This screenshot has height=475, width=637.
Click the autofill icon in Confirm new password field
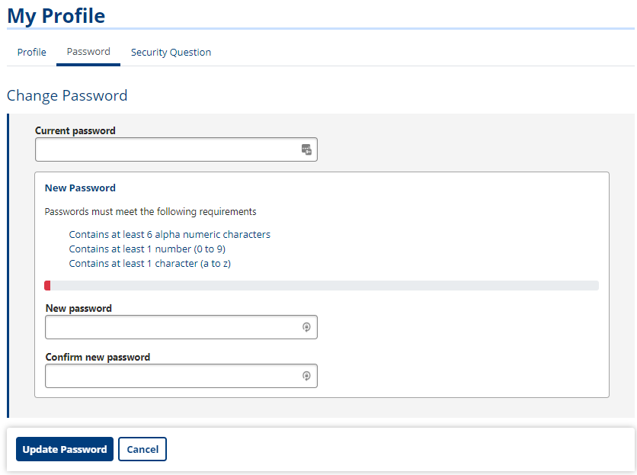(x=307, y=376)
